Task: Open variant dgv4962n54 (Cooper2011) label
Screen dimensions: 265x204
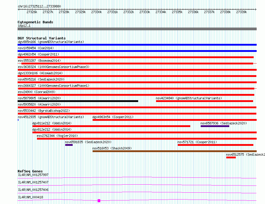Action: (x=38, y=54)
